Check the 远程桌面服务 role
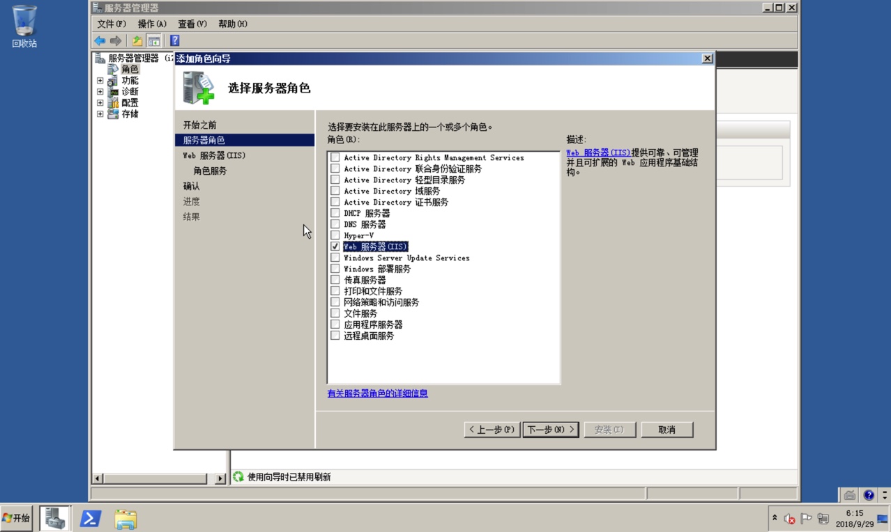Viewport: 891px width, 532px height. [x=335, y=336]
